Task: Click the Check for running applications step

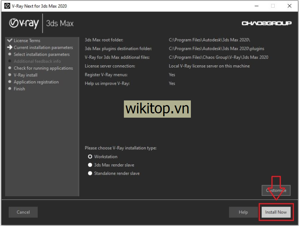Action: pos(43,68)
